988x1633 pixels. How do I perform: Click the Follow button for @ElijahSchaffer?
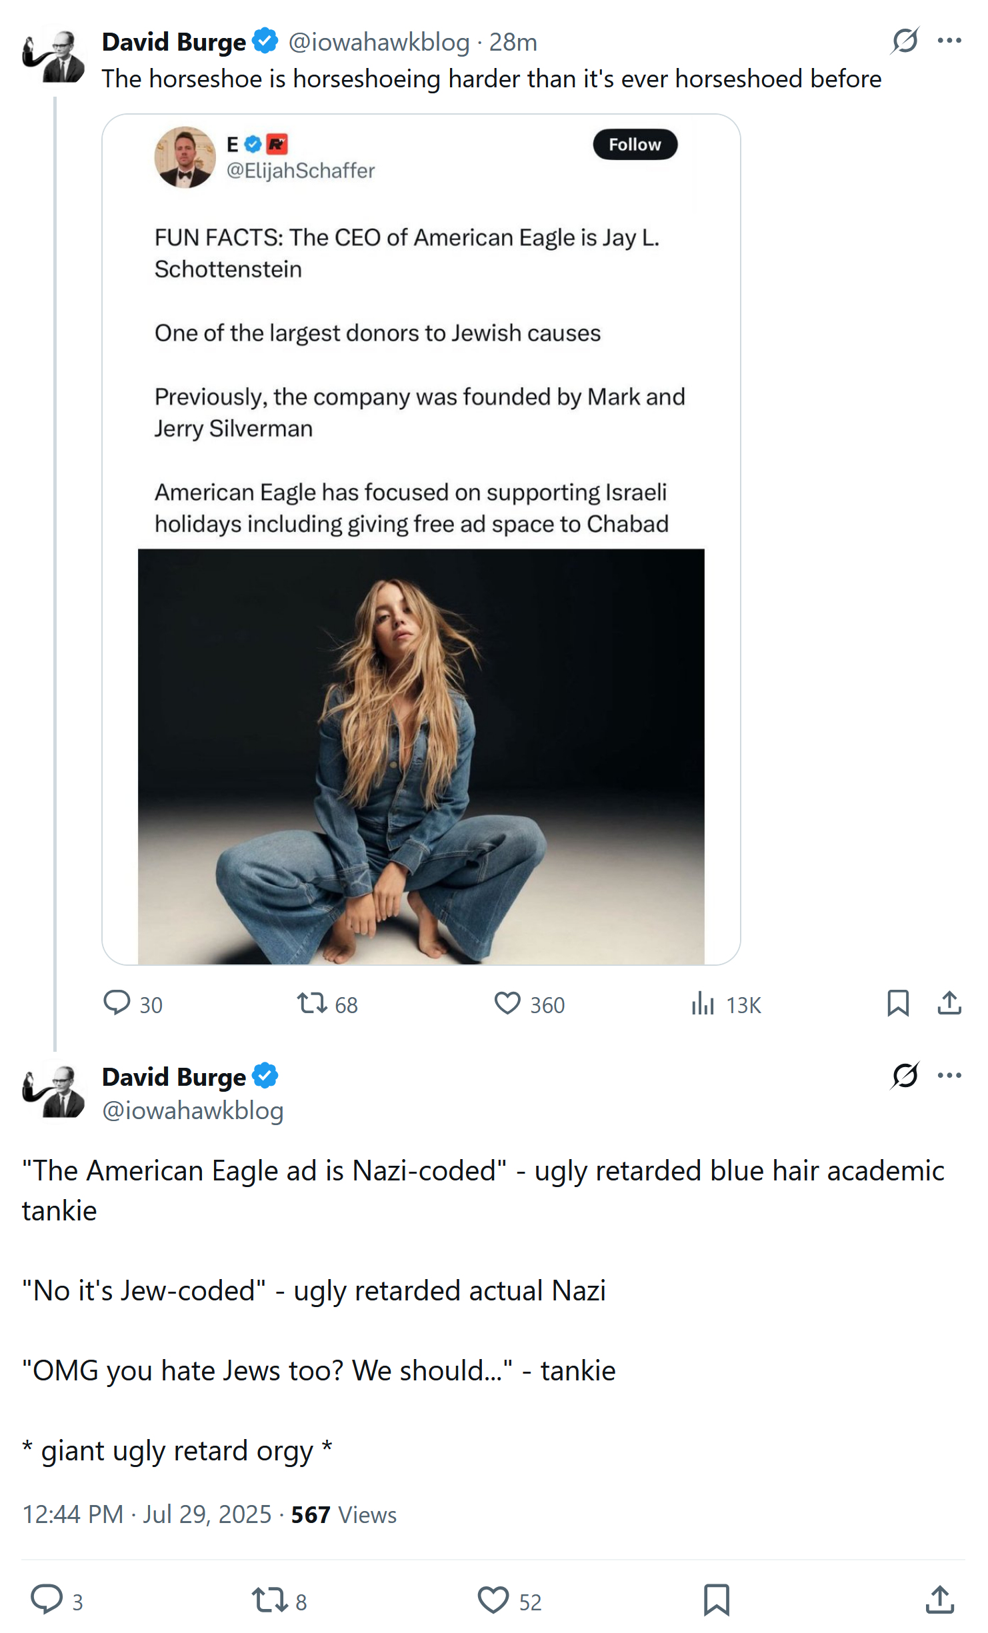tap(635, 145)
